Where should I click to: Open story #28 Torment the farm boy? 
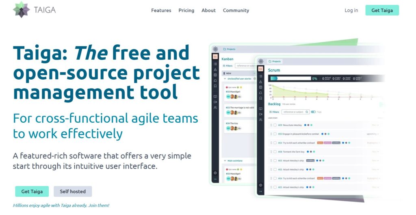click(291, 152)
